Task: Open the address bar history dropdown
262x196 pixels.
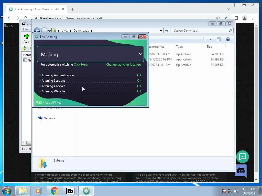Action: 161,31
